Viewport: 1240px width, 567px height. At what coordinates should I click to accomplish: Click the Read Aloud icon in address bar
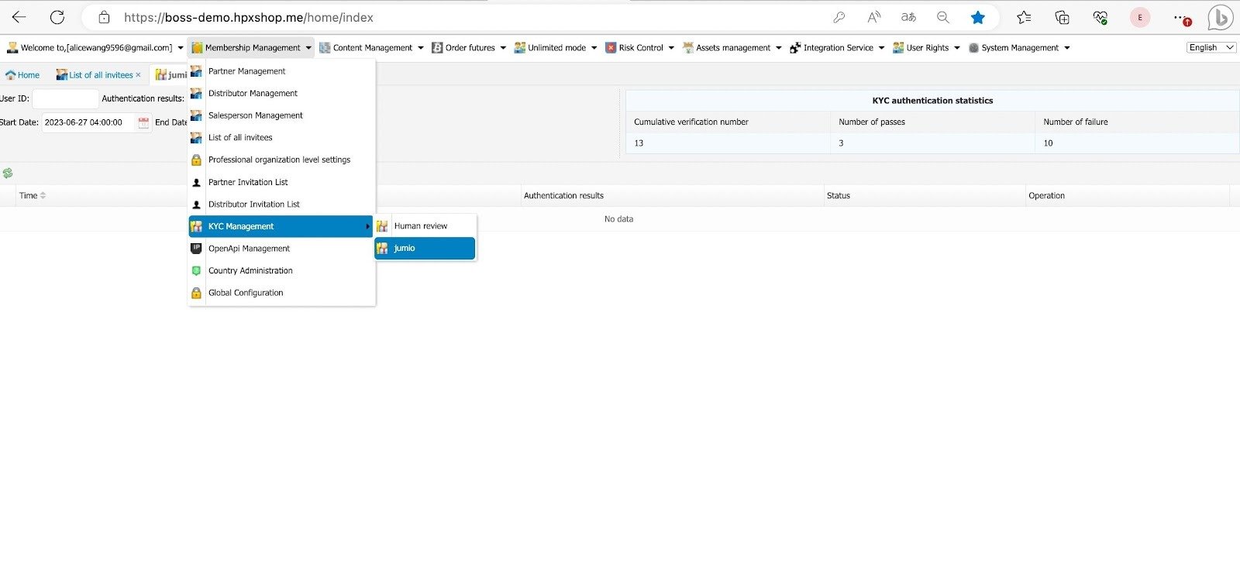click(x=874, y=17)
